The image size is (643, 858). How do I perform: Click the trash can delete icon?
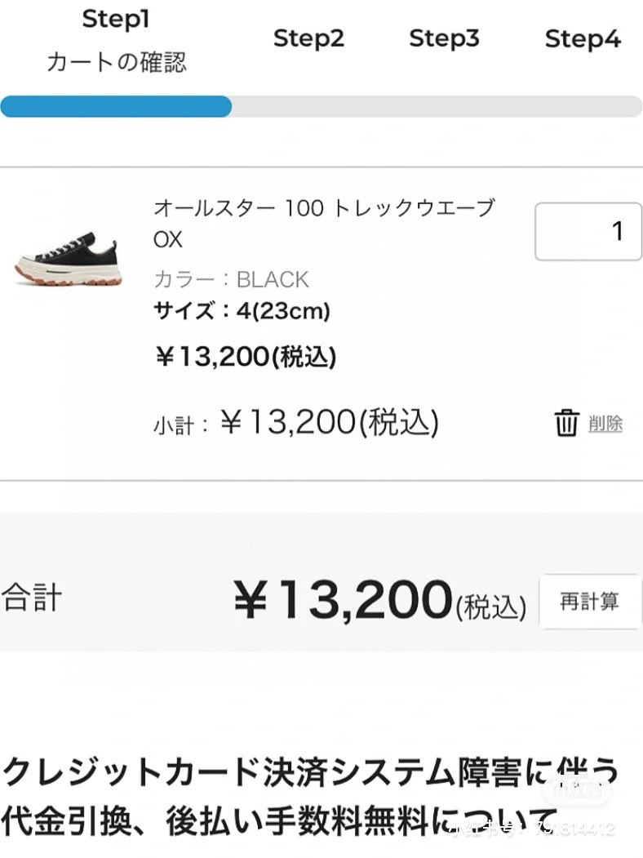[x=566, y=424]
